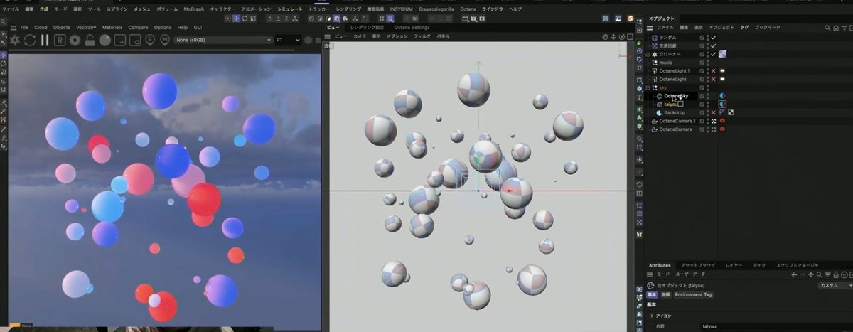Click the film region icon
This screenshot has width=853, height=332.
tap(134, 41)
